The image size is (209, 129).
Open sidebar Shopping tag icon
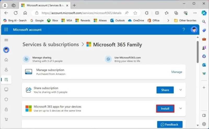204,30
